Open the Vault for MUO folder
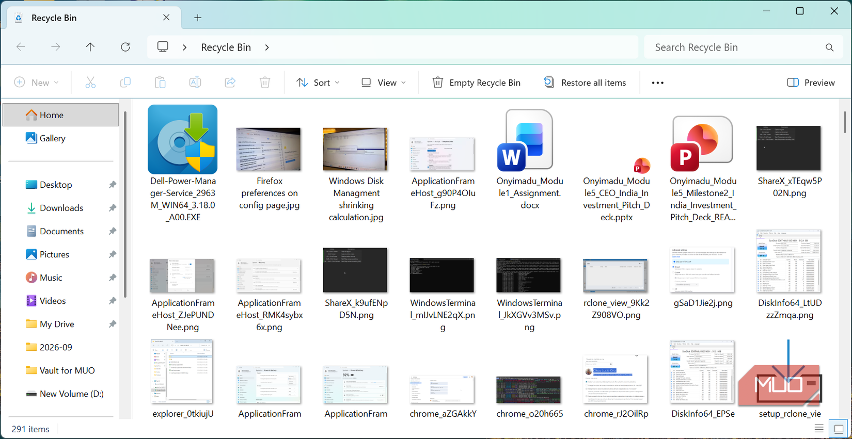Screen dimensions: 852x439 [x=61, y=370]
